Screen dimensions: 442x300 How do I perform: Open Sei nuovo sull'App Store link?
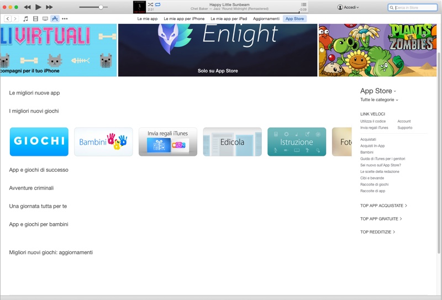tap(381, 165)
